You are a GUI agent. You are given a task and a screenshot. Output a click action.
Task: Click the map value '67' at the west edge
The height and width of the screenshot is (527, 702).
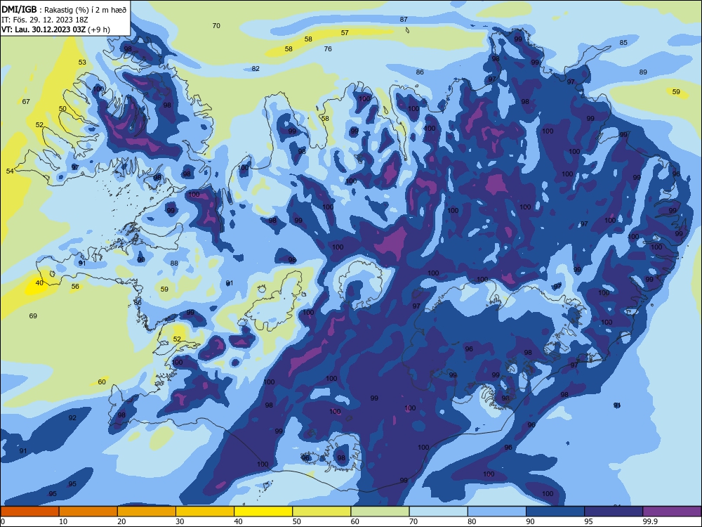(26, 102)
